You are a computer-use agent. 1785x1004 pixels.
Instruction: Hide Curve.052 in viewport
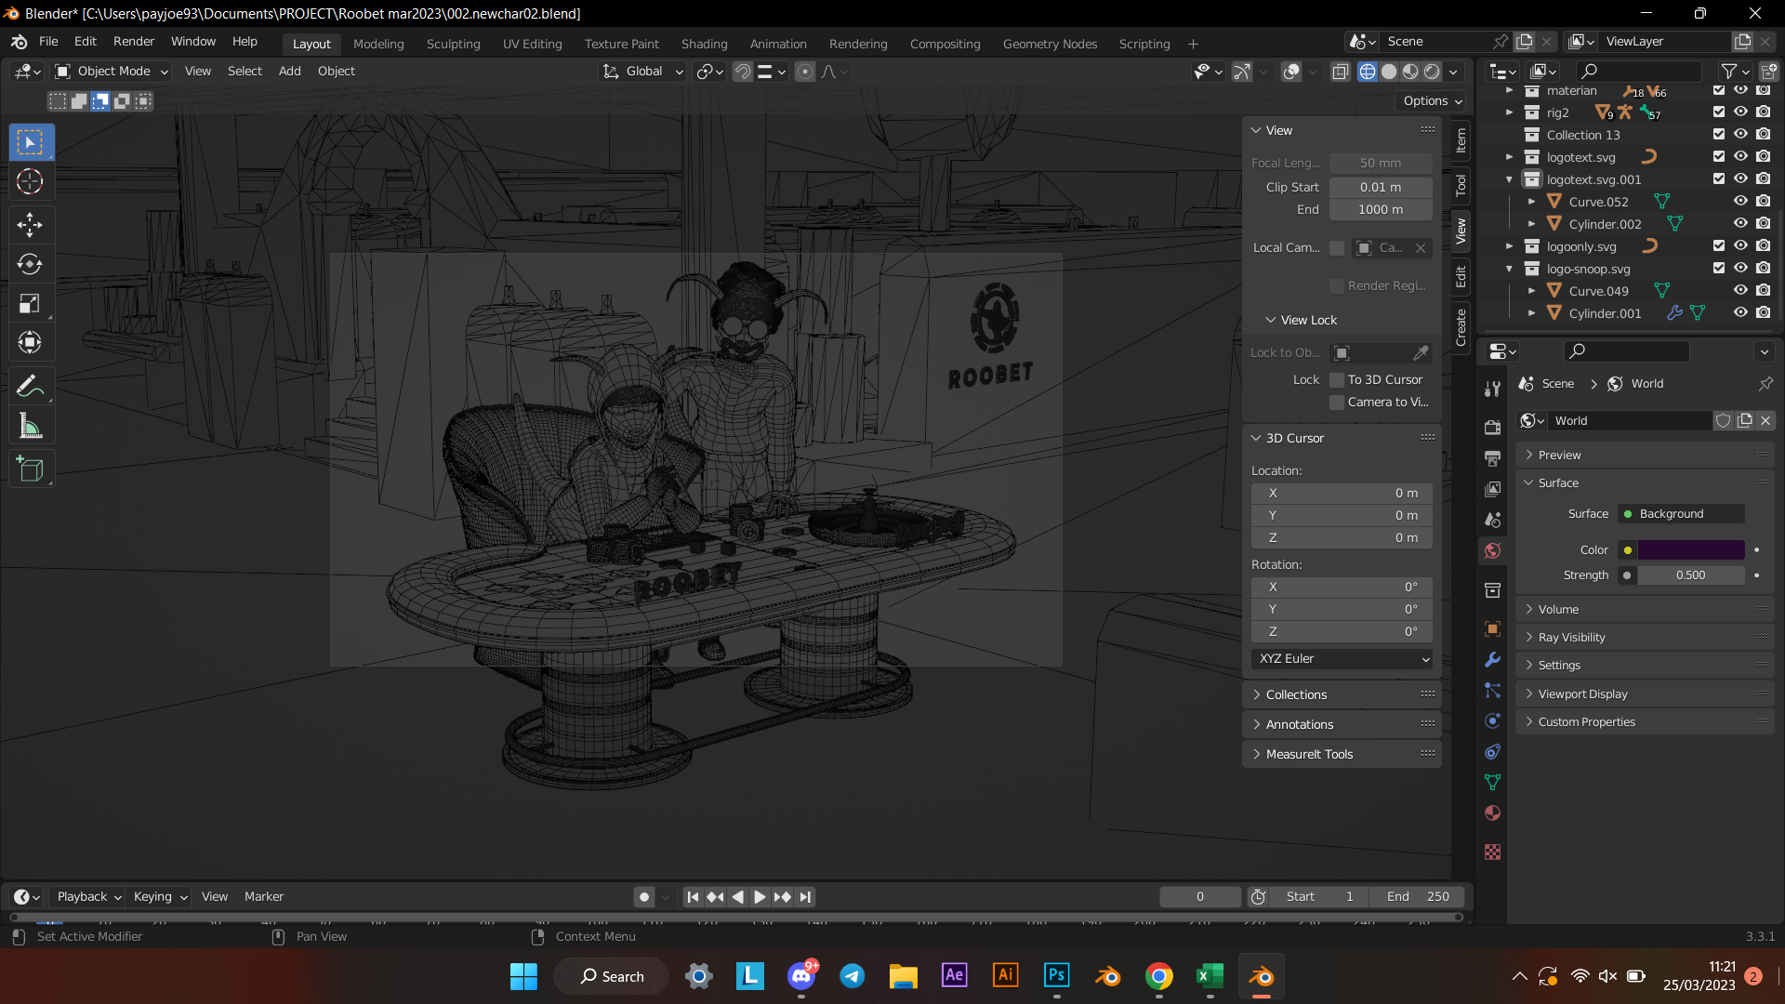(x=1740, y=201)
